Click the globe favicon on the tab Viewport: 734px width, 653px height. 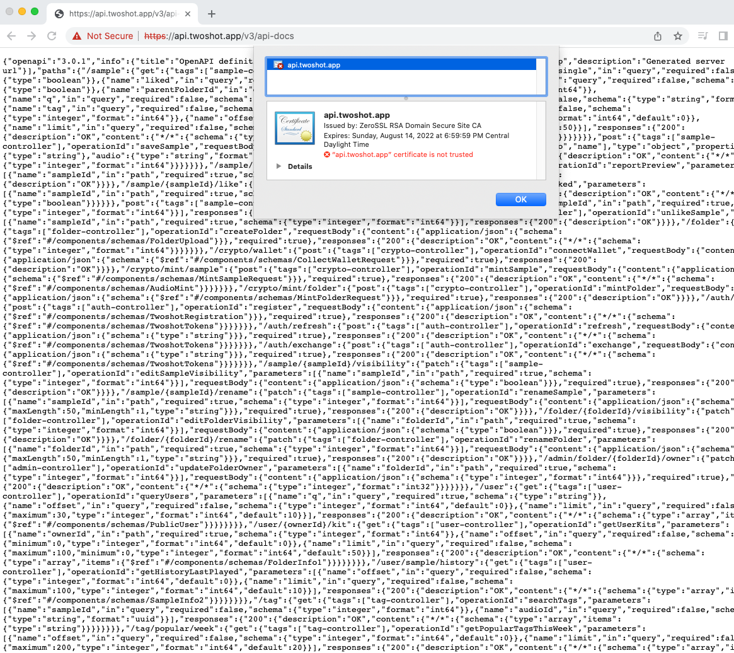coord(59,14)
